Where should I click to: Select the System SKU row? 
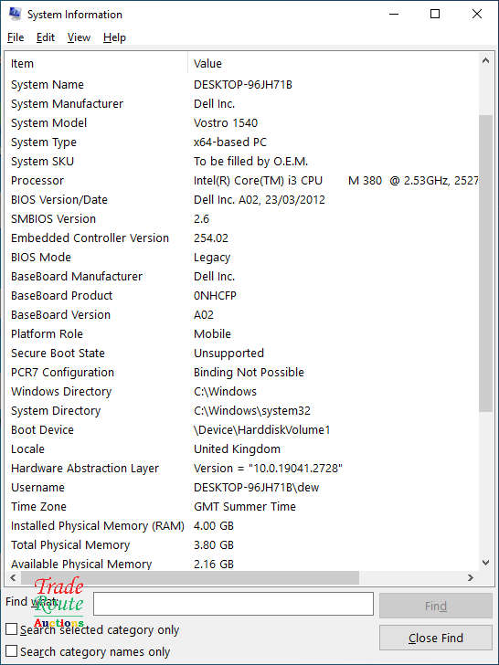[x=242, y=161]
